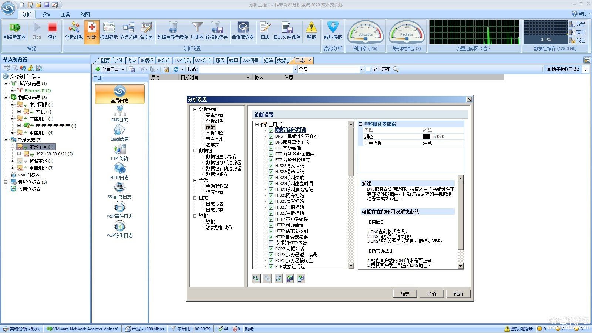This screenshot has width=592, height=333.
Task: Switch to the TCP会话 tab
Action: (x=183, y=60)
